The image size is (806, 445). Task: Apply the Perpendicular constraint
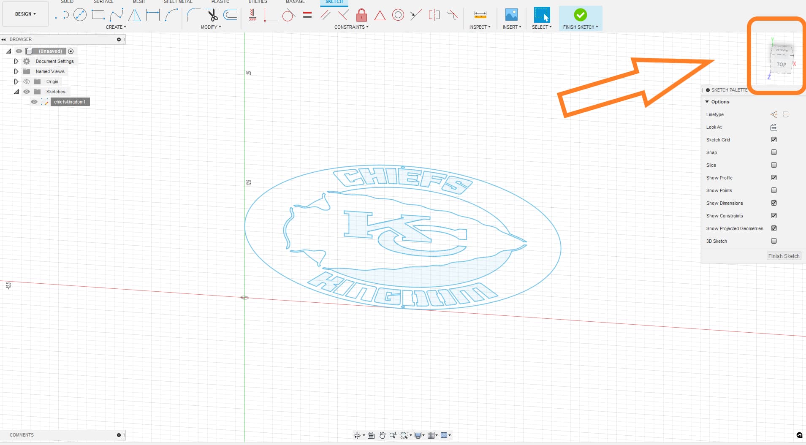click(x=343, y=15)
